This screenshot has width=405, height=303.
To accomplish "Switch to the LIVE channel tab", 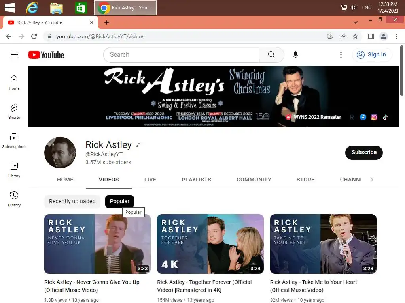I will point(150,180).
